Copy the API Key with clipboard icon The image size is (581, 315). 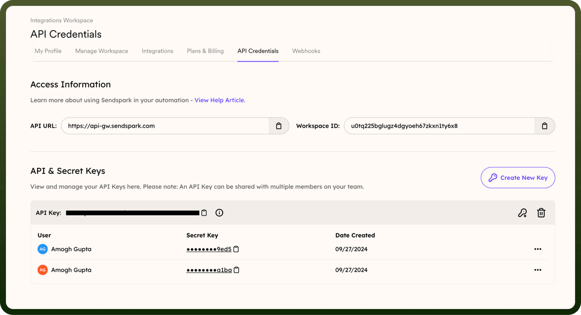[204, 213]
